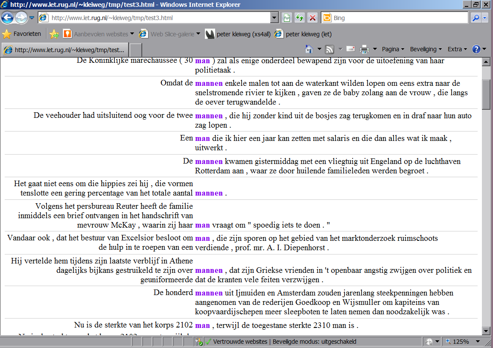
Task: Click 'Vertrouwde websites' status bar text
Action: [240, 342]
